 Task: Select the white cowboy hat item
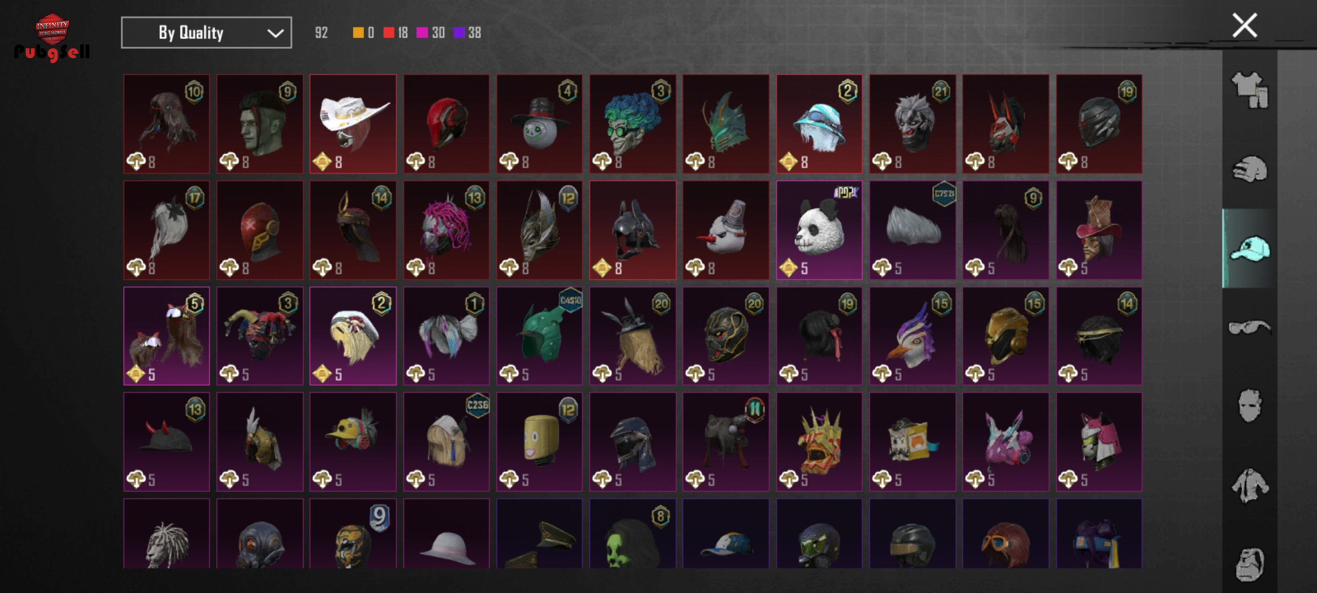(353, 124)
